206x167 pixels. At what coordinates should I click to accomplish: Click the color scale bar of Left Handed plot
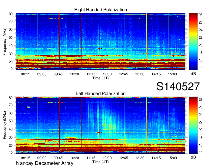click(x=193, y=125)
